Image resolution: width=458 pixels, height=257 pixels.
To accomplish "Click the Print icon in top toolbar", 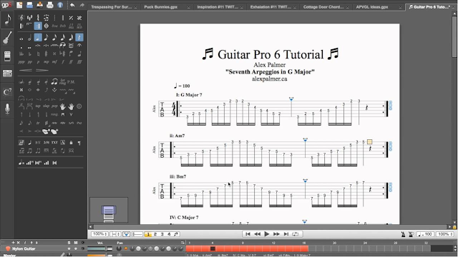I will (x=50, y=5).
